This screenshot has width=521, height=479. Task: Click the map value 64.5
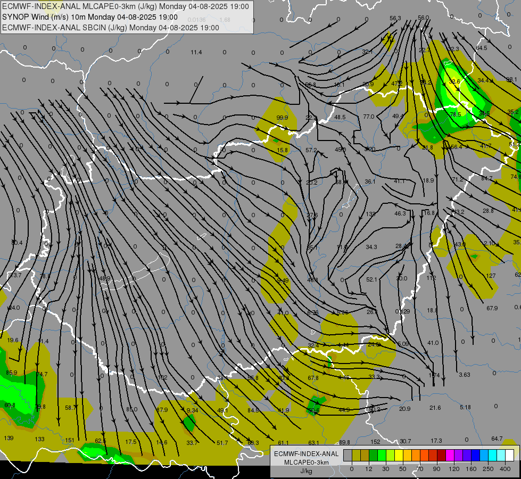[482, 48]
